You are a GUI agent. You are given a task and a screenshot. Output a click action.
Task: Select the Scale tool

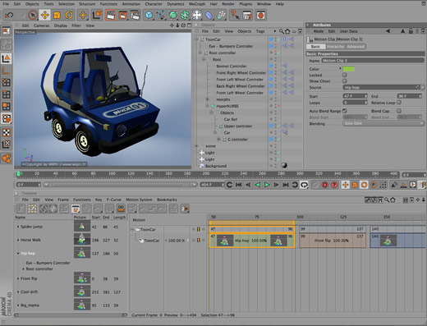click(57, 15)
